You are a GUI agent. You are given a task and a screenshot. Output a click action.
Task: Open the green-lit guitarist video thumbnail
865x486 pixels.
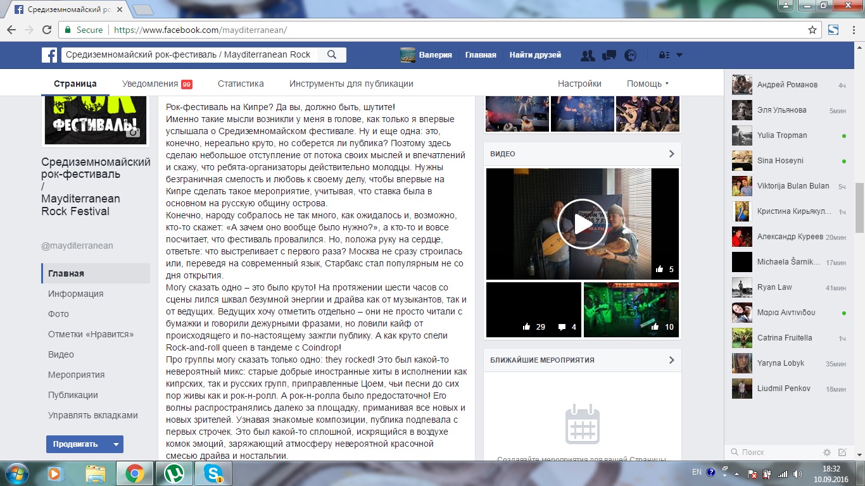point(631,309)
